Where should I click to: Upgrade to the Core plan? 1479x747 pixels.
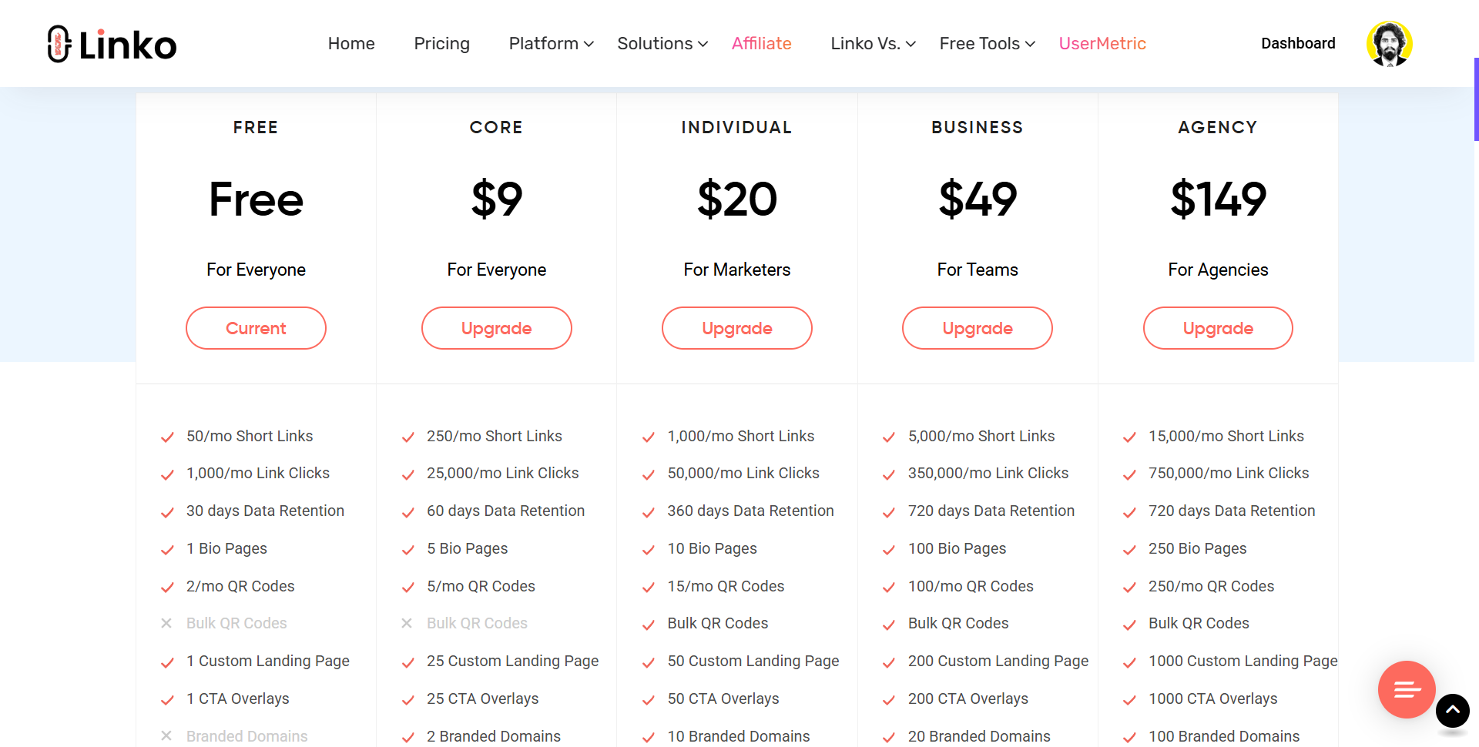point(497,328)
